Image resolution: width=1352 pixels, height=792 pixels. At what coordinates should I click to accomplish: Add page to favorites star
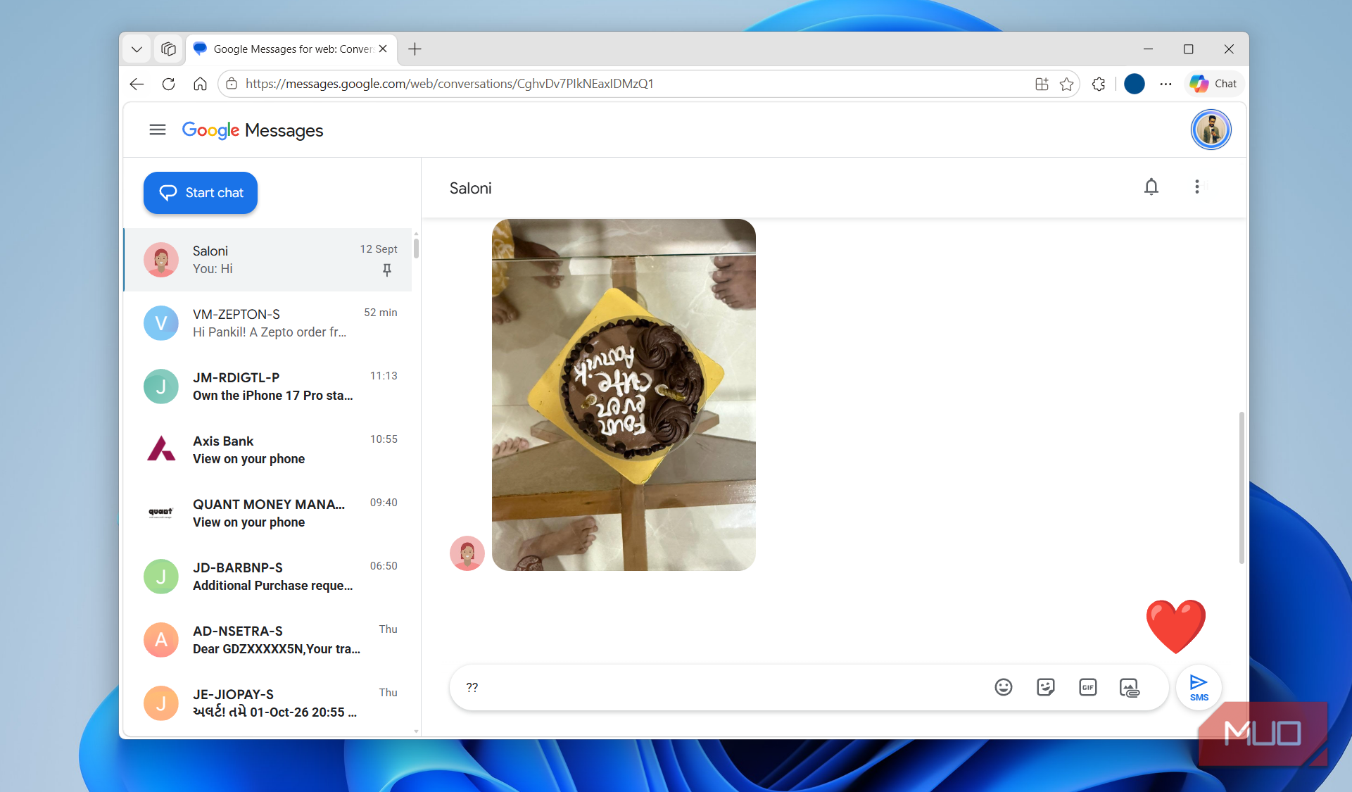click(x=1067, y=84)
